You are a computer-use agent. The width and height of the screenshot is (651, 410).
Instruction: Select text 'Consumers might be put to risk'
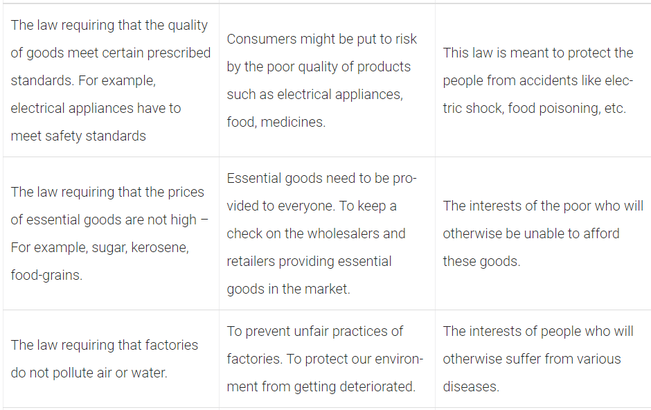pyautogui.click(x=322, y=39)
